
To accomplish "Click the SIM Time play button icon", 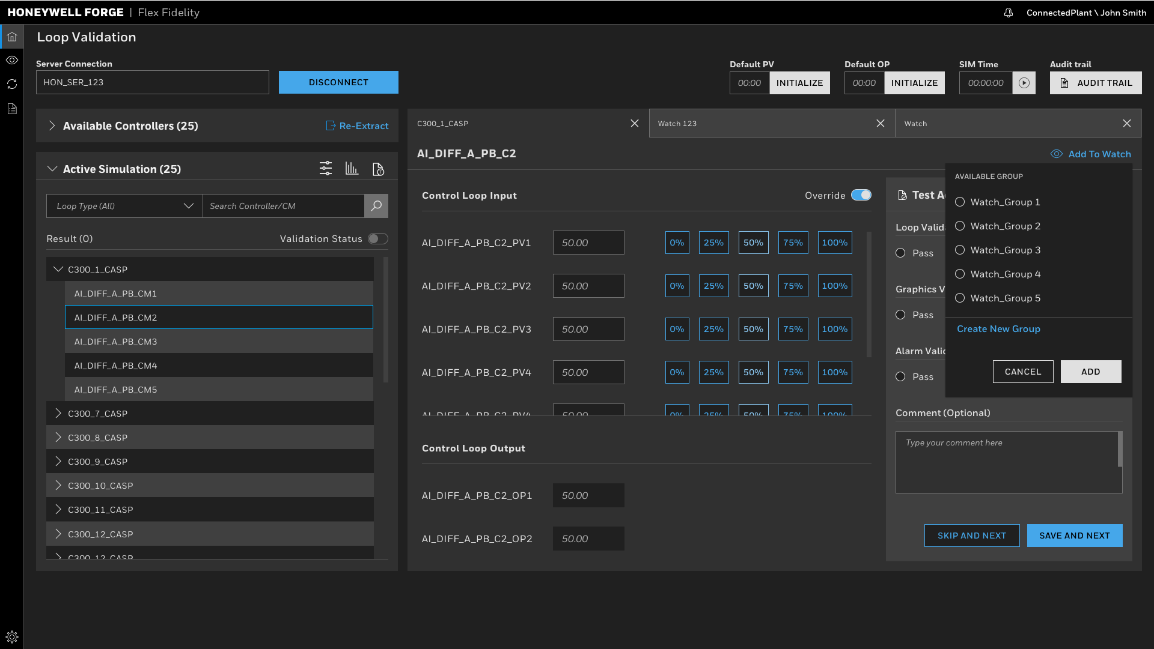I will point(1024,82).
